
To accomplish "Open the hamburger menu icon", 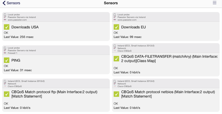I will [214, 3].
